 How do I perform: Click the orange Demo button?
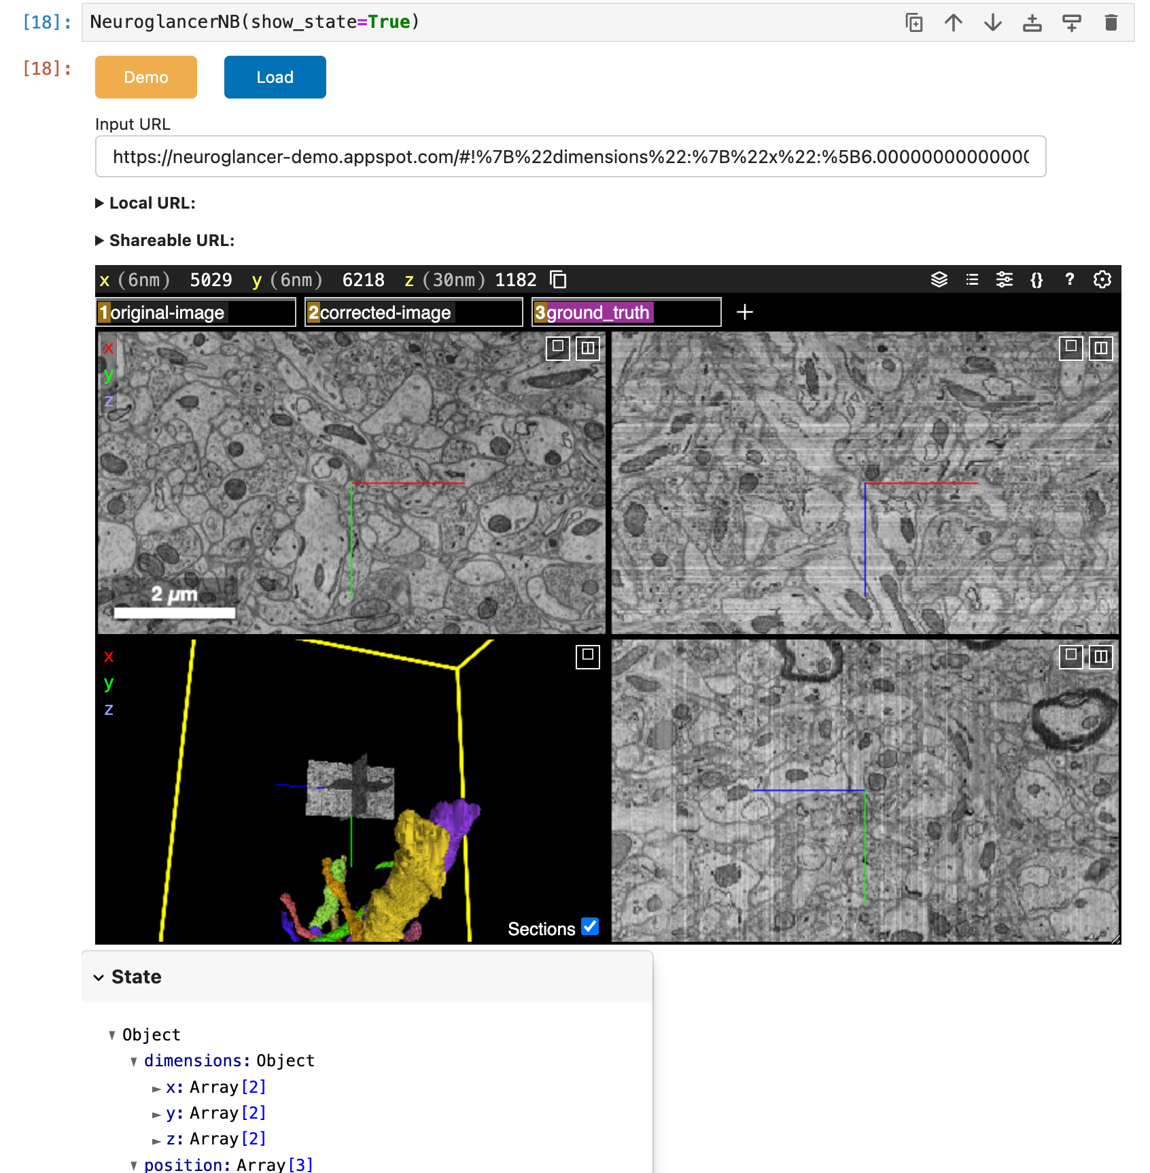[x=146, y=77]
